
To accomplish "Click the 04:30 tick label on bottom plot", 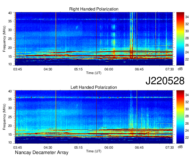I will pyautogui.click(x=48, y=148).
